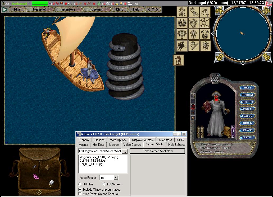This screenshot has height=197, width=273.
Task: Click the browse folder ellipsis button
Action: tap(125, 151)
